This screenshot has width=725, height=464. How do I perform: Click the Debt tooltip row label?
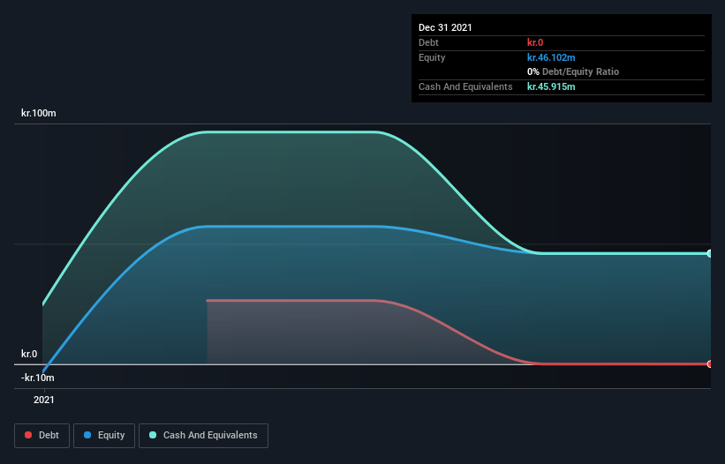pos(428,42)
